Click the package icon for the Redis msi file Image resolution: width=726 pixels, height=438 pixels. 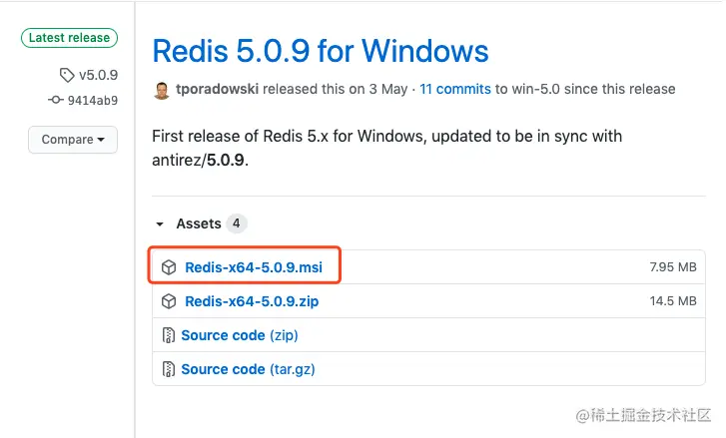pyautogui.click(x=169, y=267)
